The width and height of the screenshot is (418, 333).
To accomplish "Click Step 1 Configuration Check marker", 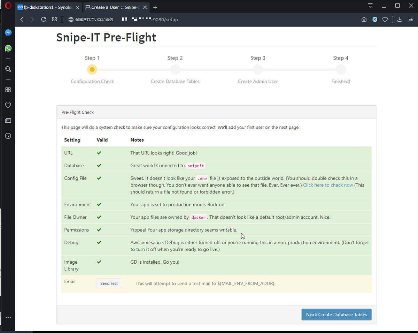I will 92,69.
